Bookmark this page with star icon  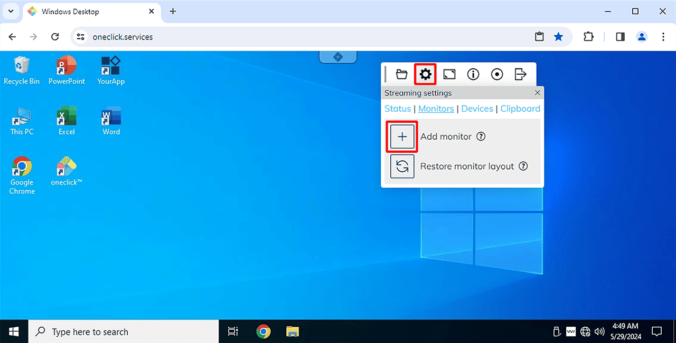(558, 37)
